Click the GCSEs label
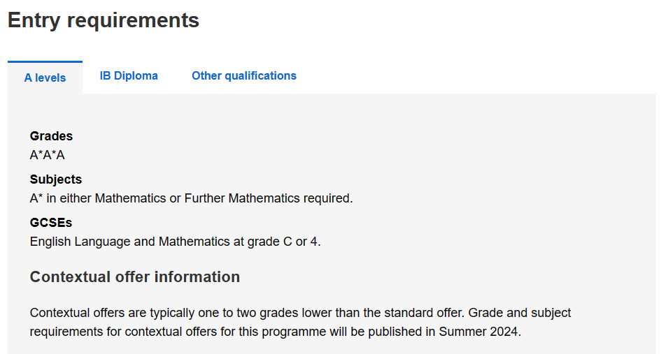 pyautogui.click(x=51, y=222)
